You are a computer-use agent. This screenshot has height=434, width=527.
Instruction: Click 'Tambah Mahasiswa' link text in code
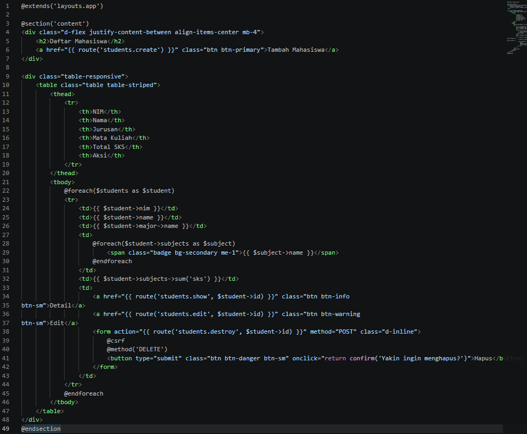pyautogui.click(x=296, y=50)
